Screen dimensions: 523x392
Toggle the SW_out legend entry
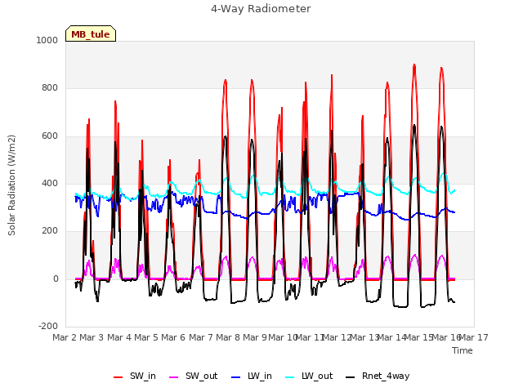[x=194, y=376]
